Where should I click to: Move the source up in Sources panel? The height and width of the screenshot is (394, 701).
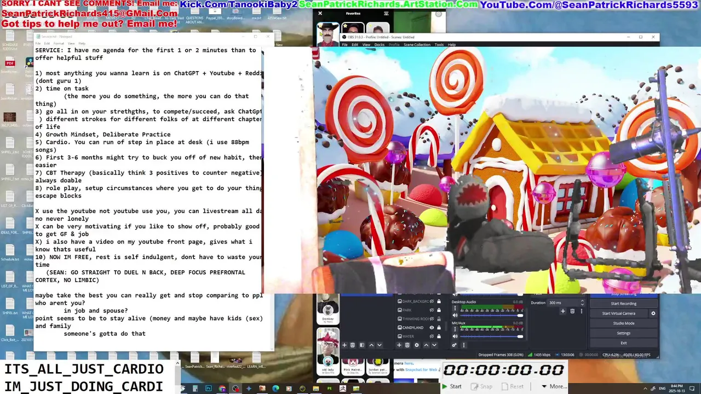coord(426,345)
